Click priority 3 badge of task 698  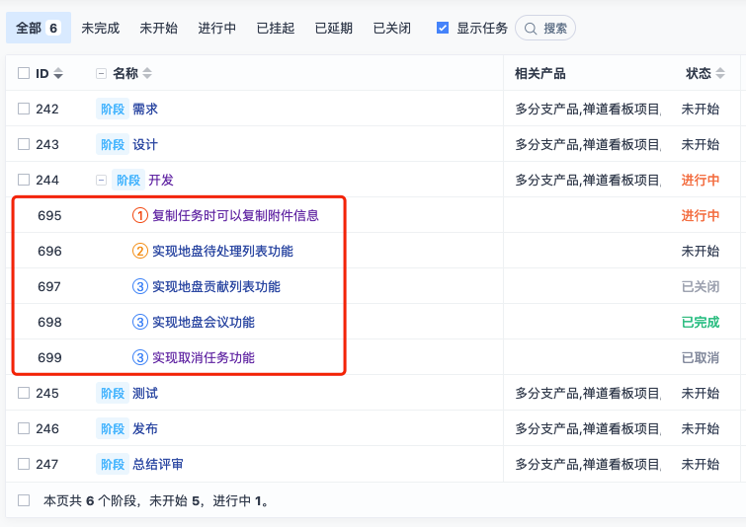(140, 322)
